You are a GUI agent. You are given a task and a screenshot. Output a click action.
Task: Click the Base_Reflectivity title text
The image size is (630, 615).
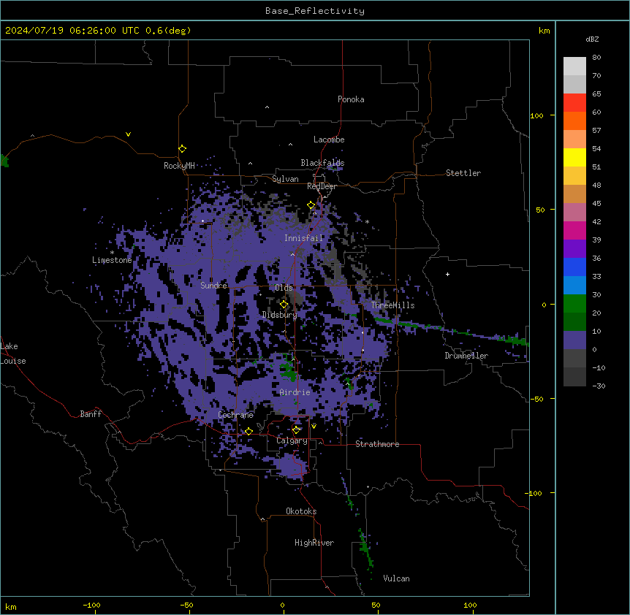(x=315, y=11)
